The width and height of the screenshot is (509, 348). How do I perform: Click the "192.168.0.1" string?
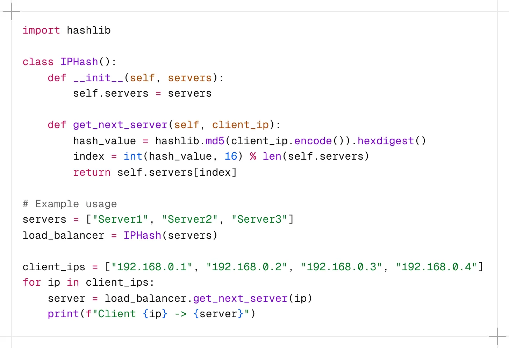(152, 267)
